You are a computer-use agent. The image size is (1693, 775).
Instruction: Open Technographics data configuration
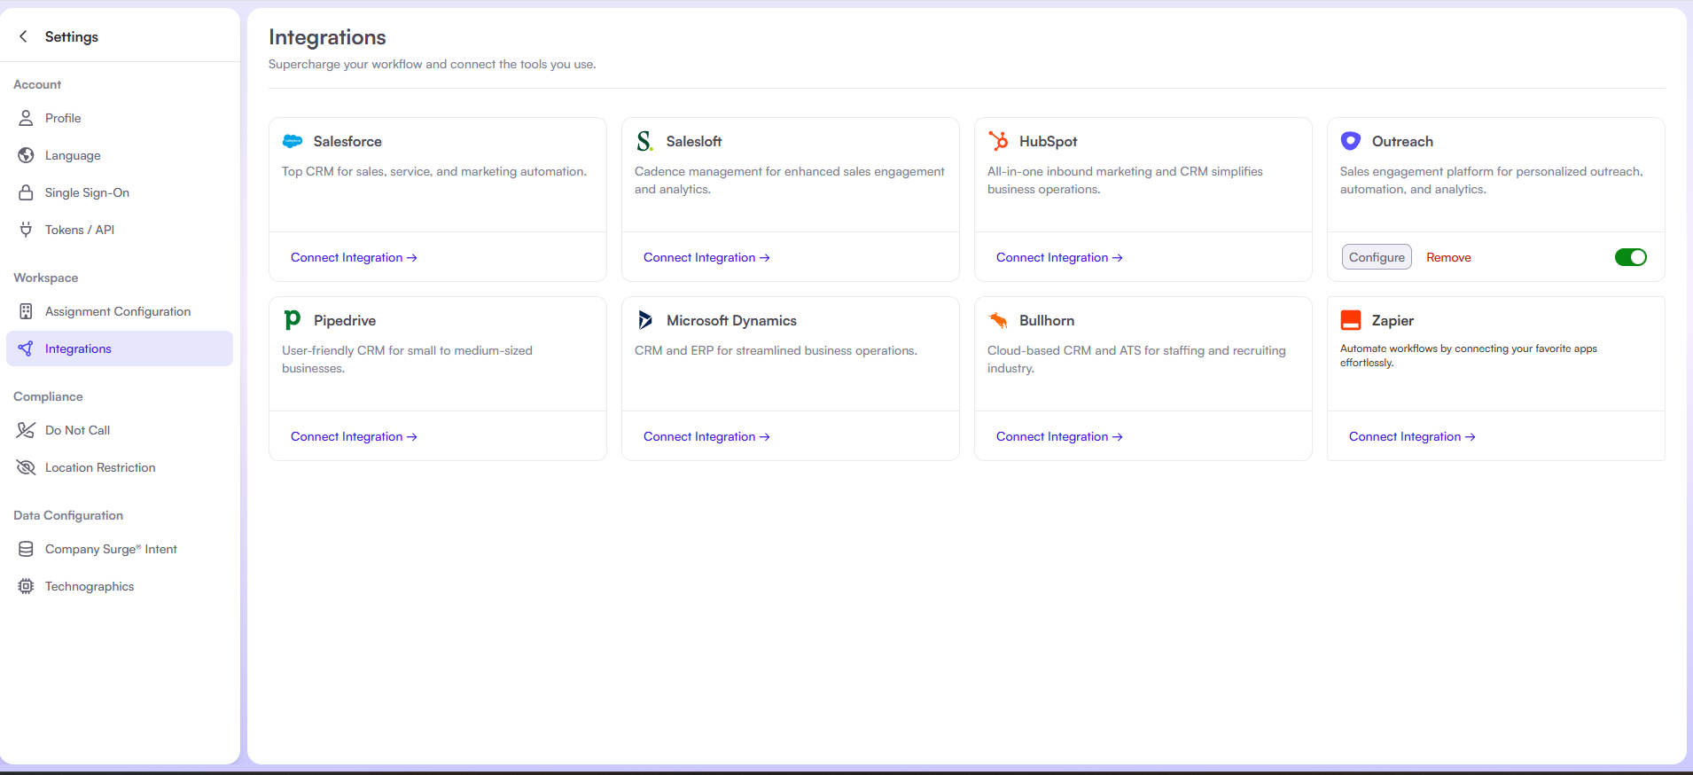pos(90,586)
